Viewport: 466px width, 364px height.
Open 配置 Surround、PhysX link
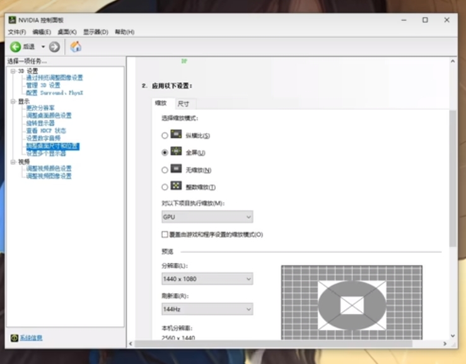click(x=55, y=93)
